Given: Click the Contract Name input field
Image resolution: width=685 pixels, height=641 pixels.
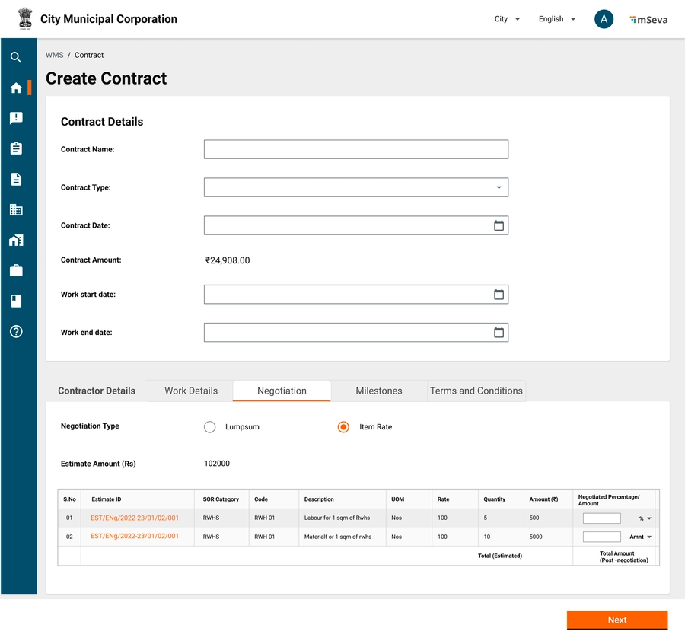Looking at the screenshot, I should (355, 149).
